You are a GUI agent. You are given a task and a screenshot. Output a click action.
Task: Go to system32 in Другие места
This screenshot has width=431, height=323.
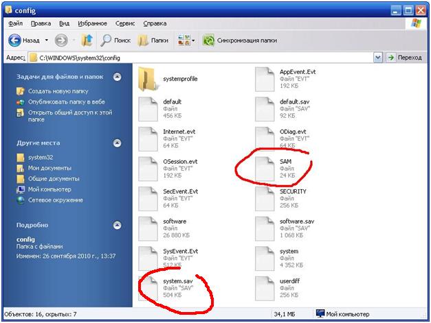41,158
